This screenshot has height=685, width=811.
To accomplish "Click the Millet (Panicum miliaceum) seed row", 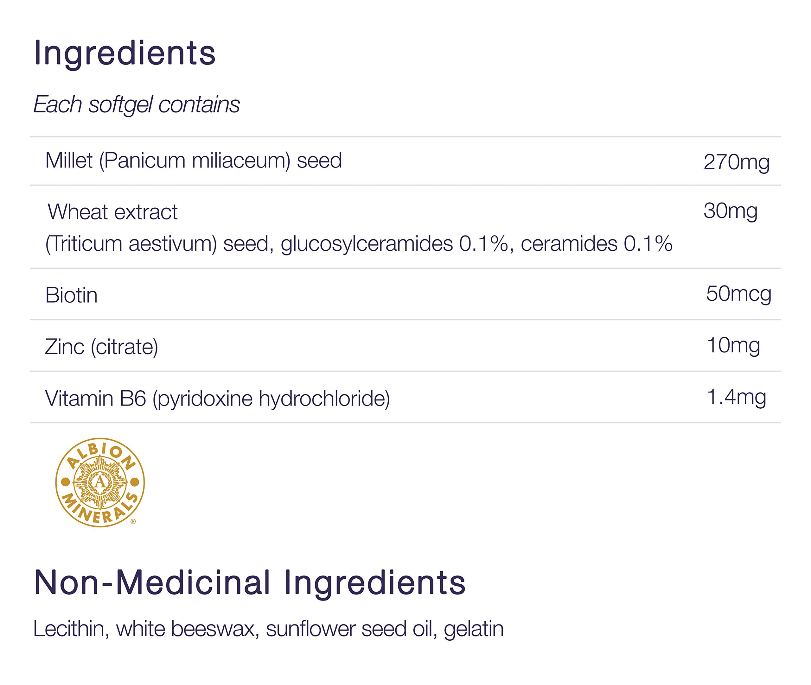I will (405, 161).
